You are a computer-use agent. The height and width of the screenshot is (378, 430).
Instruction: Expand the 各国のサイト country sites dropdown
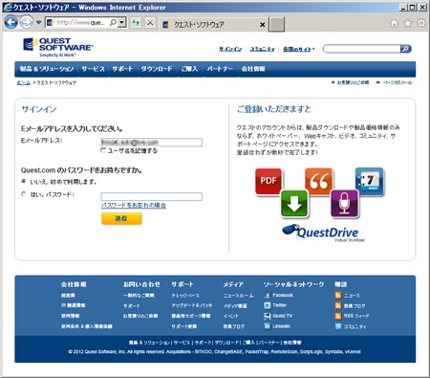tap(299, 49)
